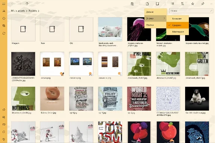Click the envelope-shaped sidebar icon
This screenshot has width=215, height=143.
click(4, 124)
